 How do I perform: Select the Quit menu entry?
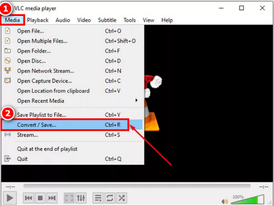click(x=73, y=159)
